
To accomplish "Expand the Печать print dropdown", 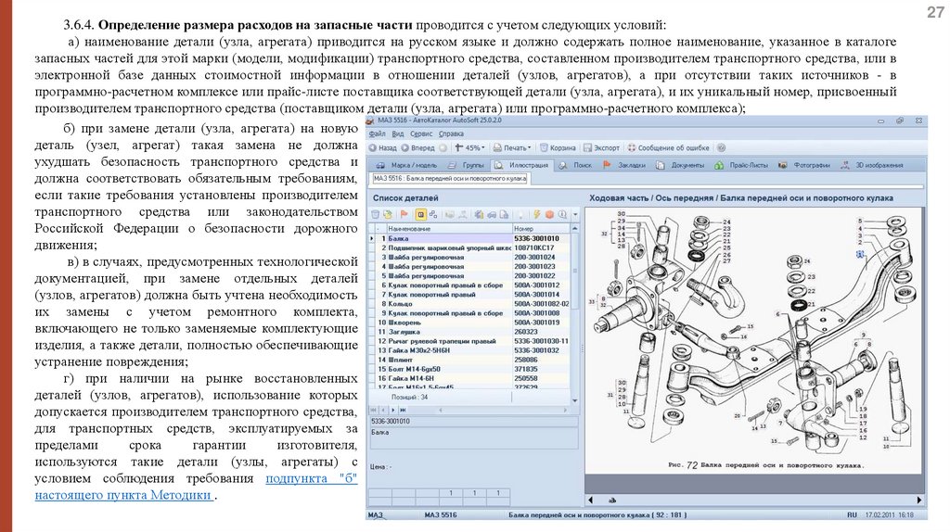I will point(512,148).
